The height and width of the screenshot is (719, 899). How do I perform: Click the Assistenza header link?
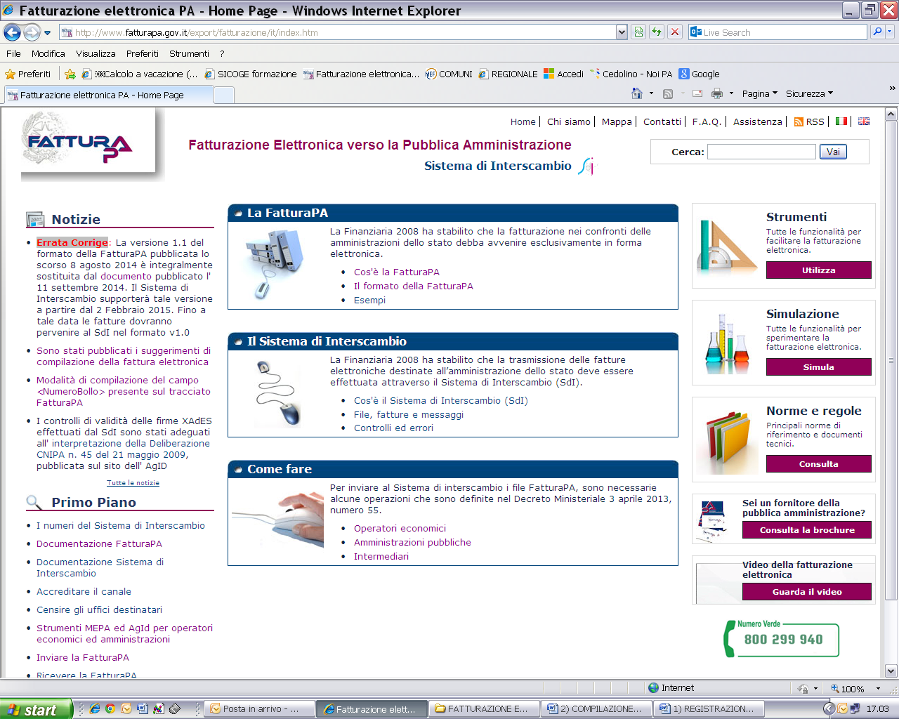click(757, 121)
